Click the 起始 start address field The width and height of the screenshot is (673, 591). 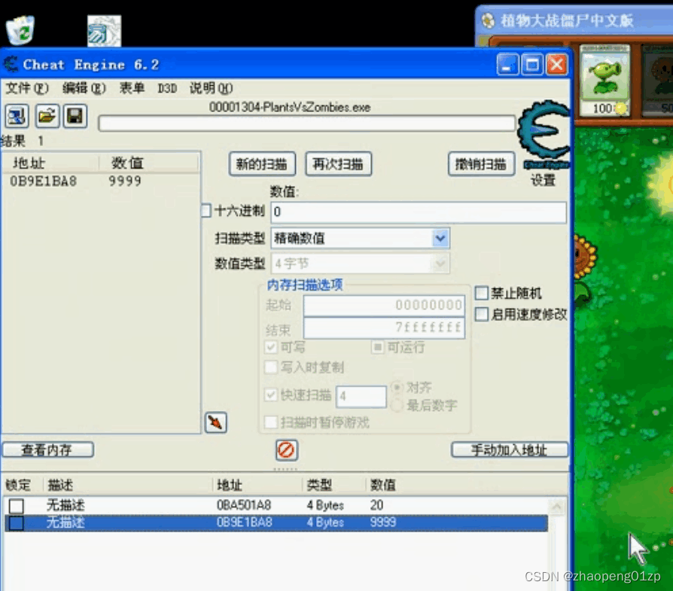pyautogui.click(x=384, y=305)
